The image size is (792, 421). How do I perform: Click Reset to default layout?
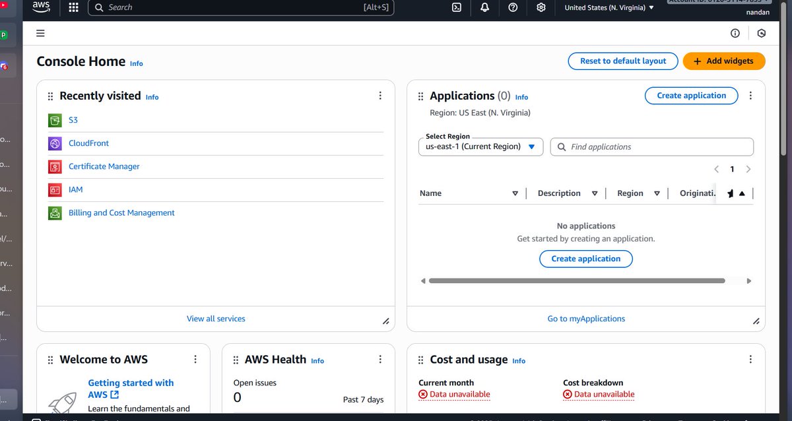click(623, 61)
